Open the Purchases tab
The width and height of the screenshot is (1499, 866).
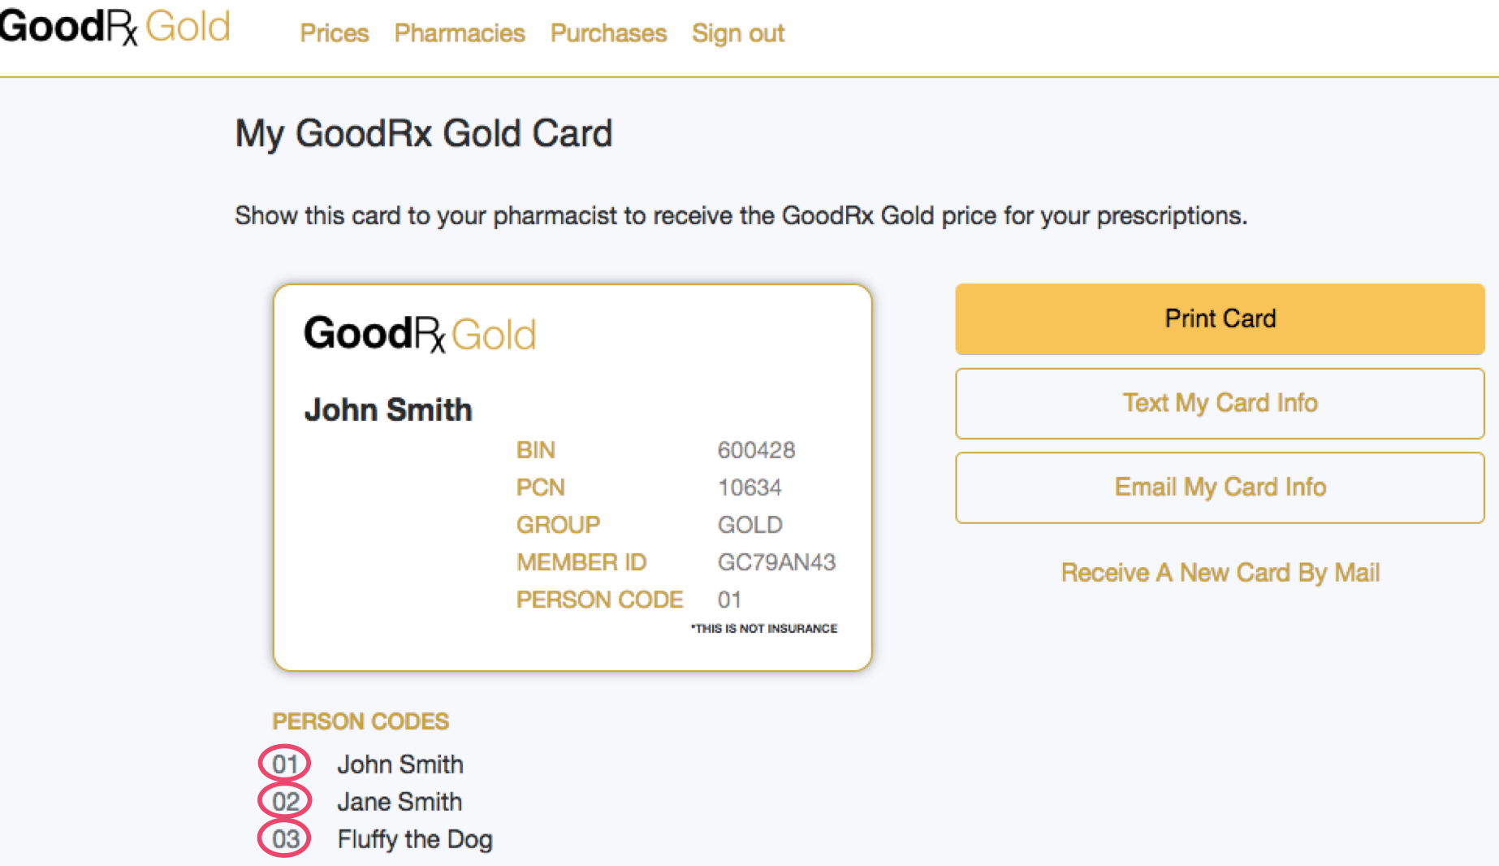pyautogui.click(x=608, y=33)
